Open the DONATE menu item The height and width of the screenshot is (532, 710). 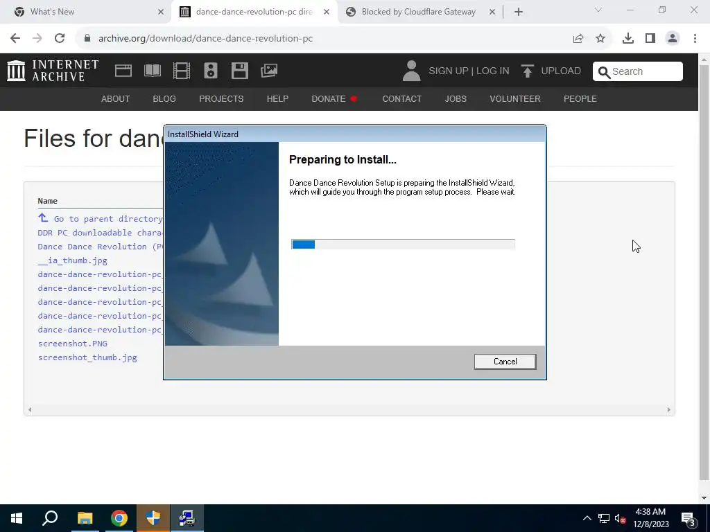[334, 98]
